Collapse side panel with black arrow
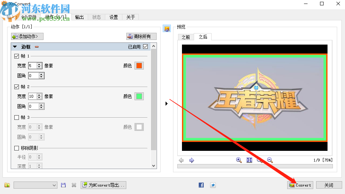345x194 pixels. point(167,103)
